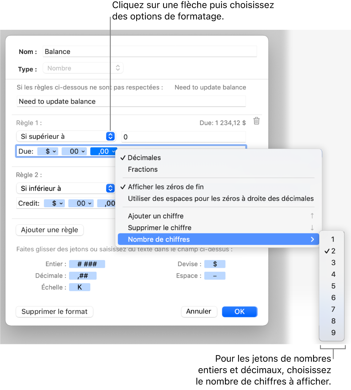The width and height of the screenshot is (351, 390).
Task: Open the 00 integer token in Due rule
Action: point(74,151)
